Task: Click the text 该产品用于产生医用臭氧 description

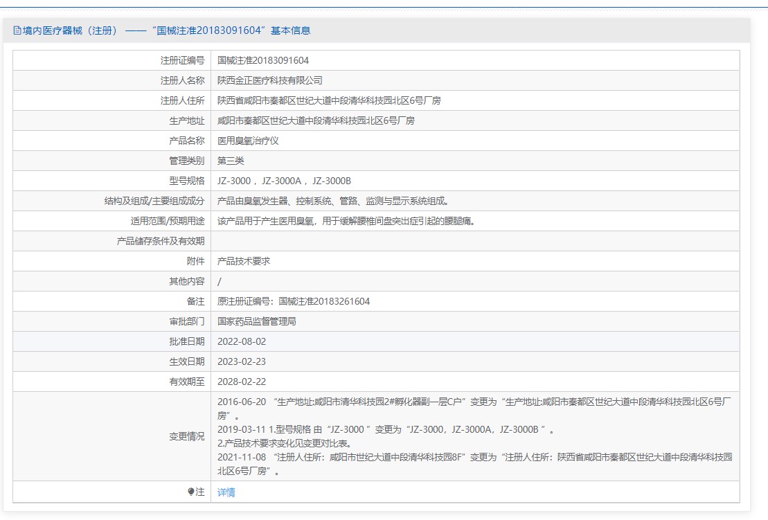Action: pyautogui.click(x=346, y=221)
